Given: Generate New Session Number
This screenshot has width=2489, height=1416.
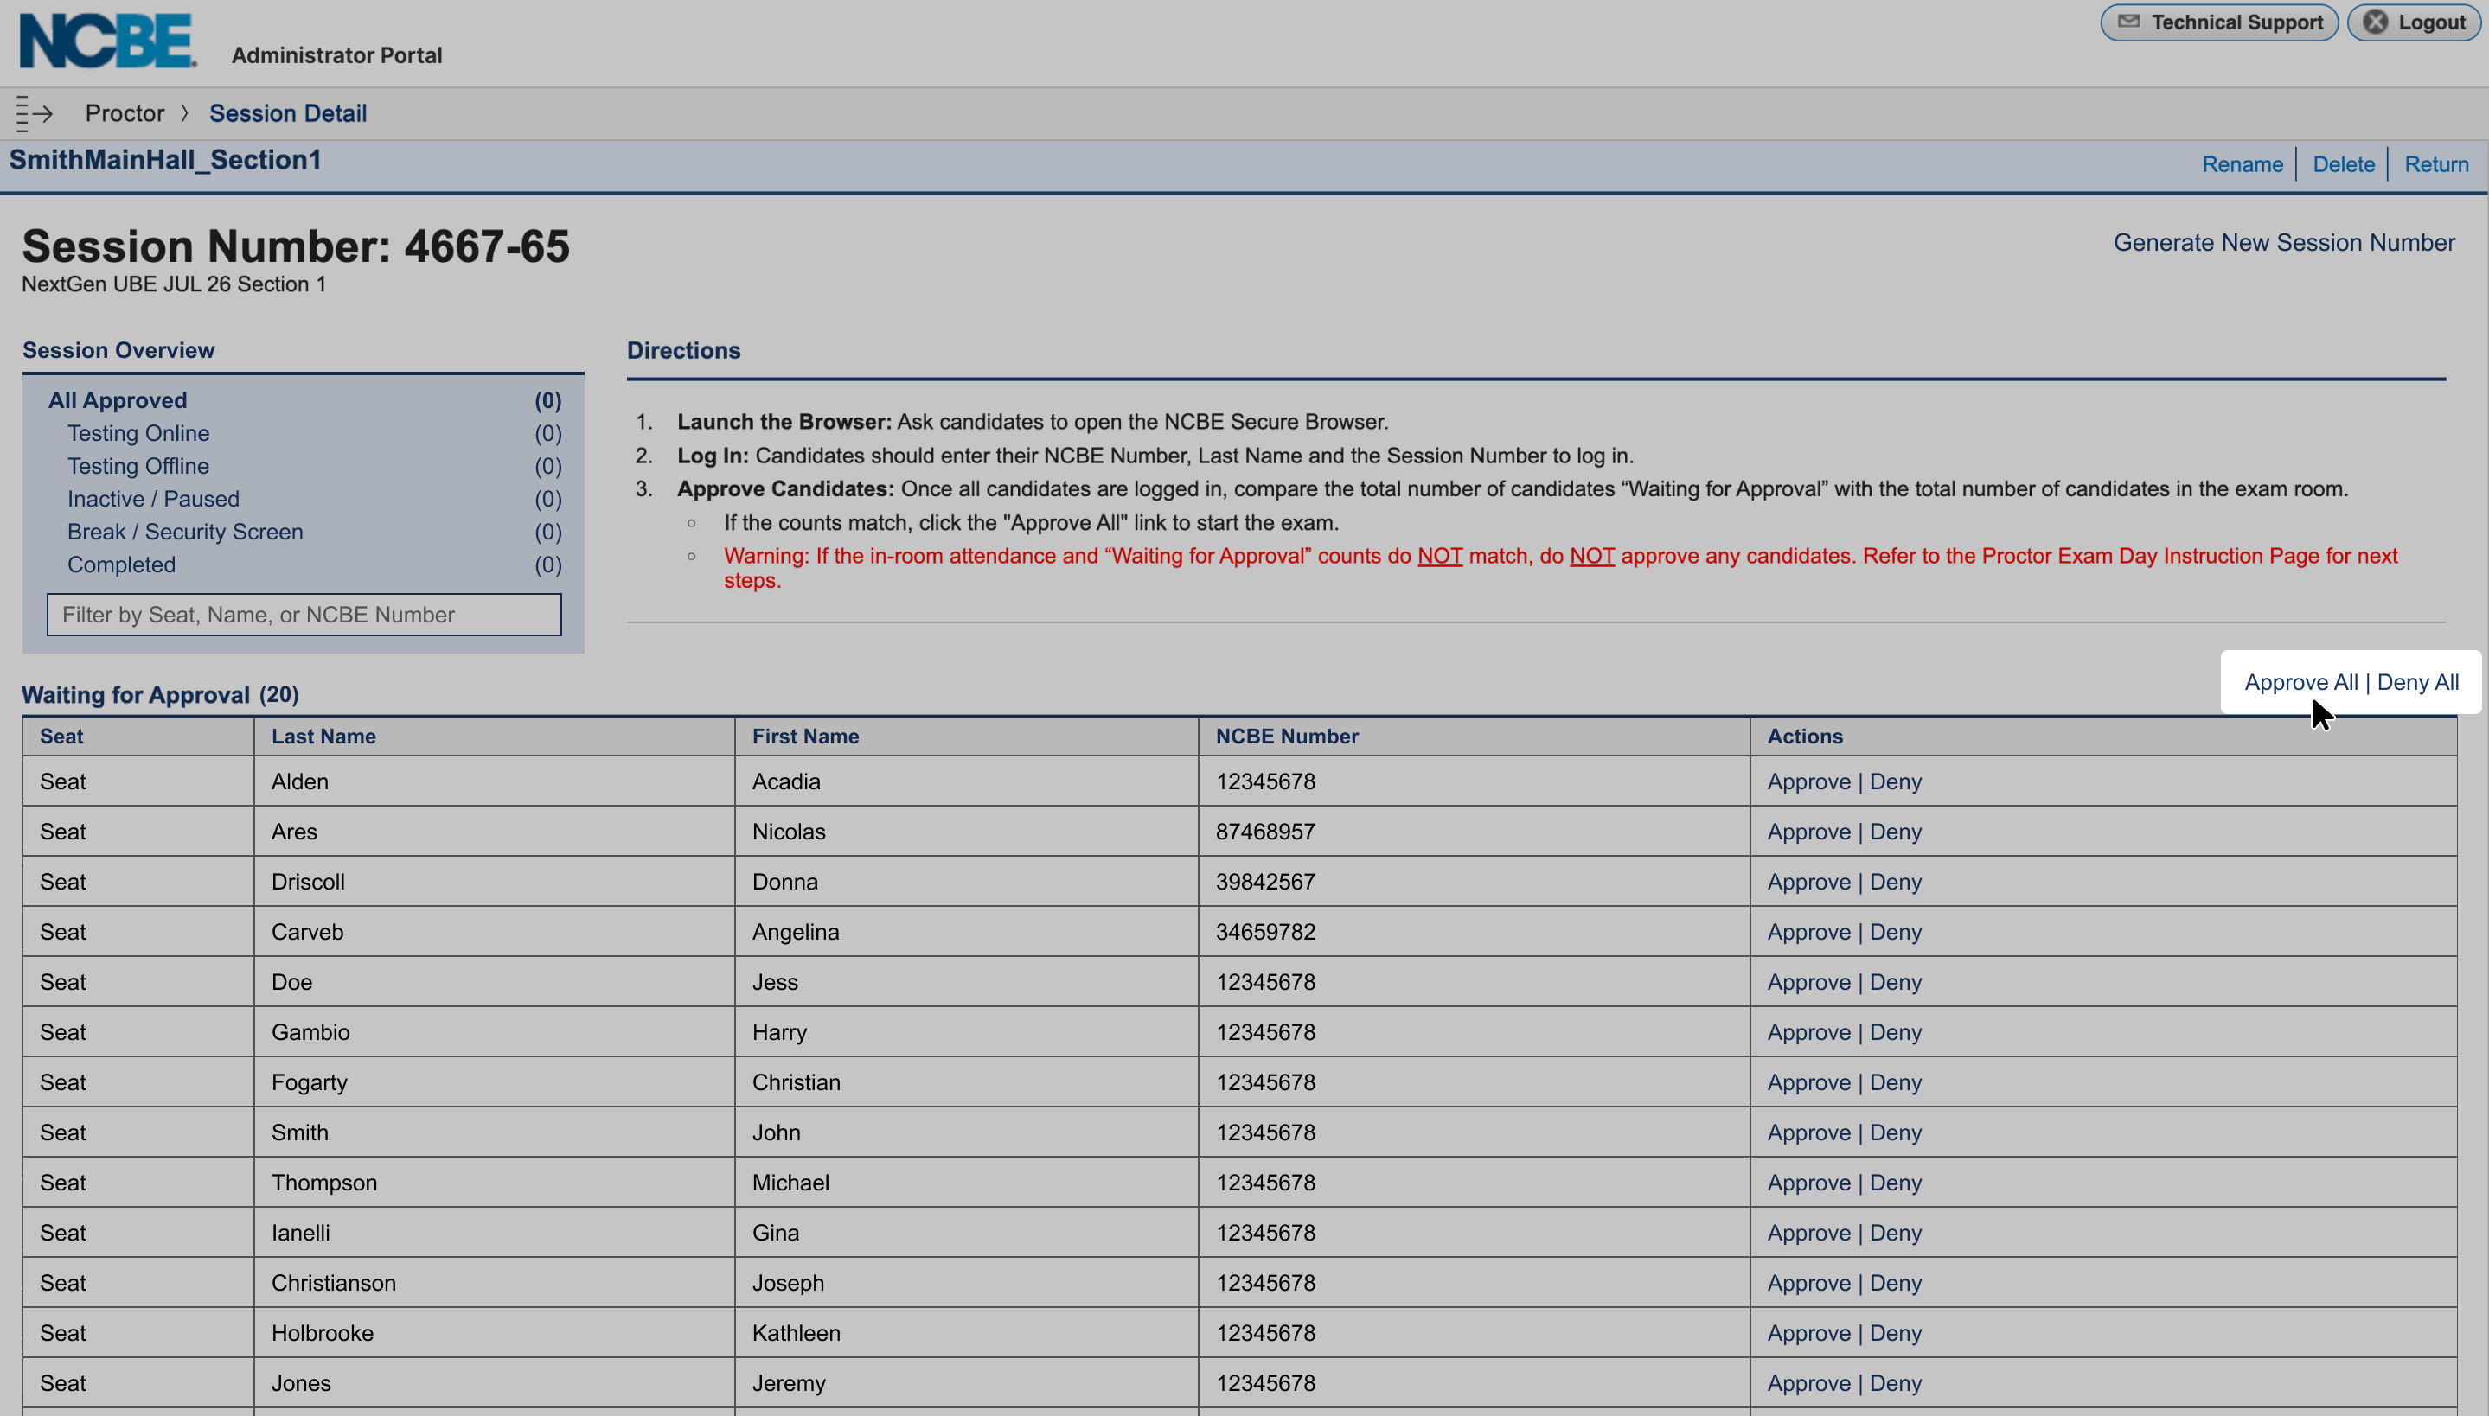Looking at the screenshot, I should (x=2284, y=243).
